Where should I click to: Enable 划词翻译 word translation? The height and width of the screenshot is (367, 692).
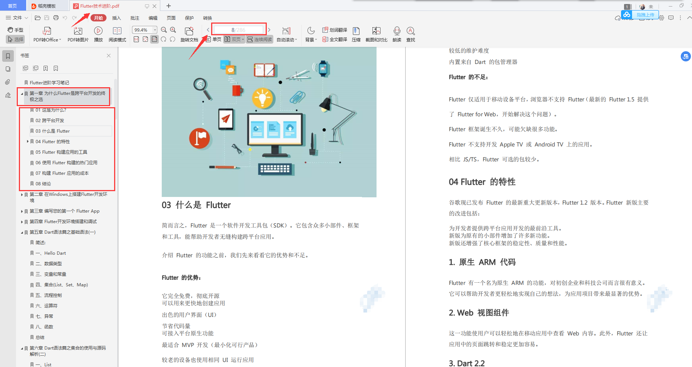334,30
